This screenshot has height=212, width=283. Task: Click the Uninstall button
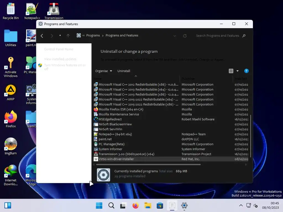pos(124,71)
